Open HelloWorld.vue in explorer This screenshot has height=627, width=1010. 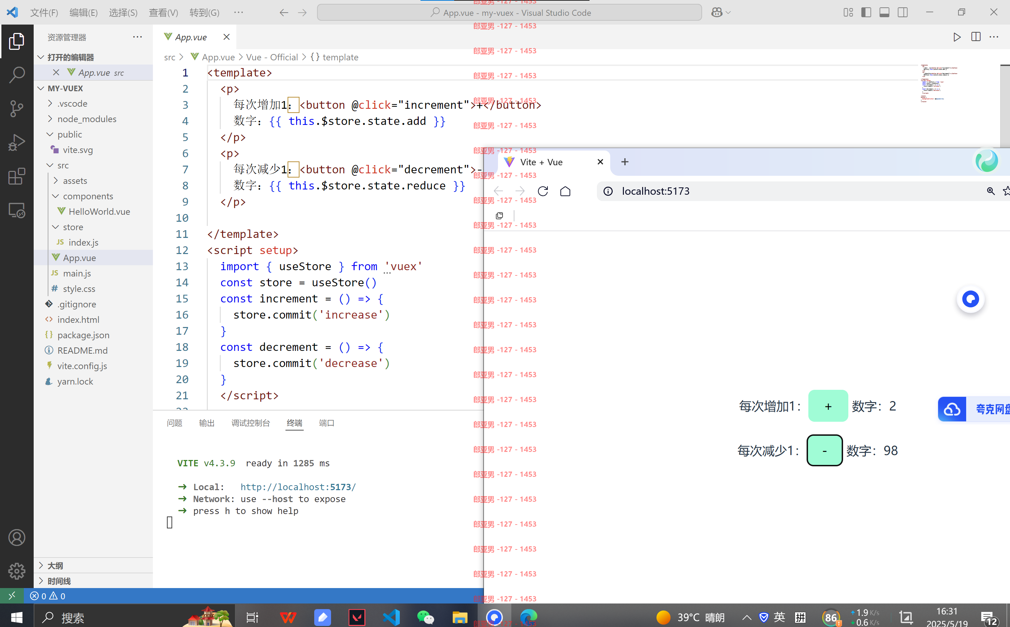(94, 212)
